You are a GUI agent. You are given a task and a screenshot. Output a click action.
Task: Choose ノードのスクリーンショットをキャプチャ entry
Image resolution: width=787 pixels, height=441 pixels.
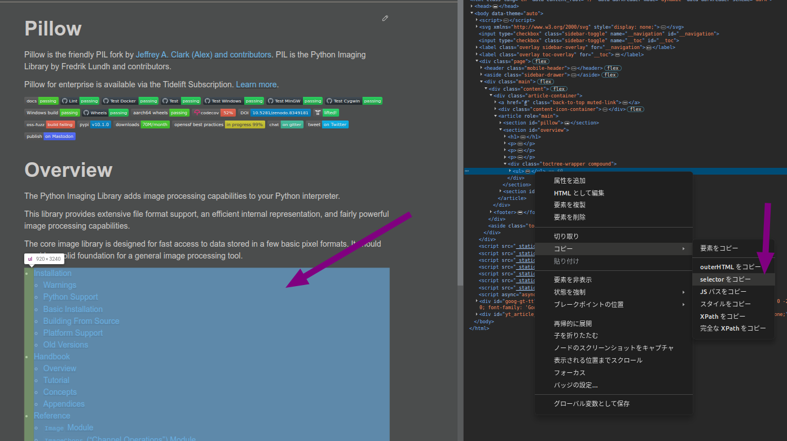click(614, 348)
